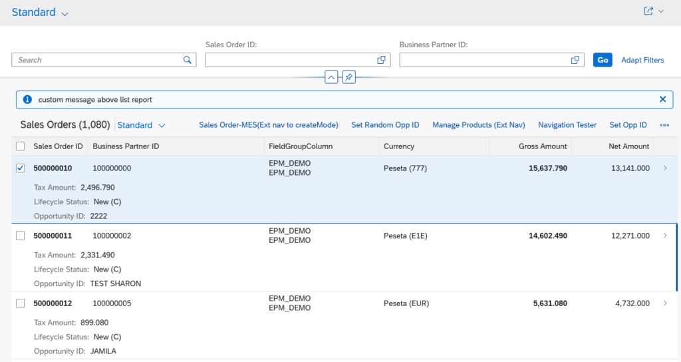Viewport: 681px width, 362px height.
Task: Pin the filter header bar
Action: click(349, 77)
